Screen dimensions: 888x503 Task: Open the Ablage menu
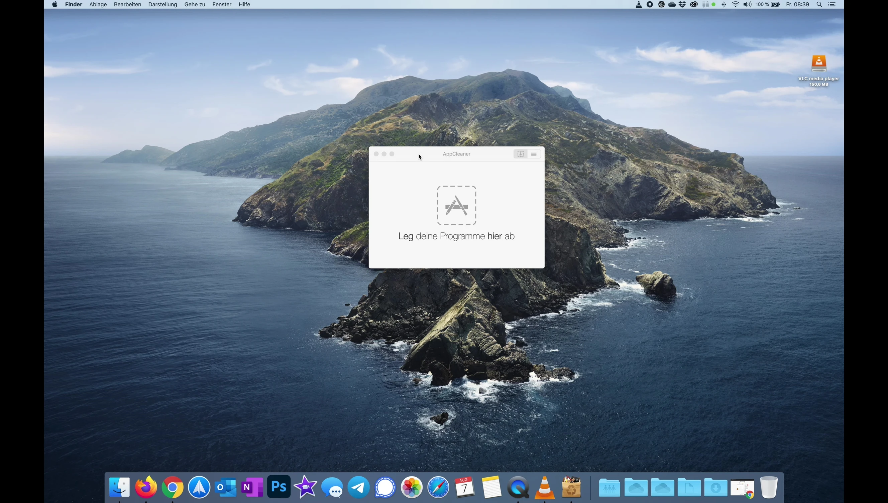pos(98,4)
